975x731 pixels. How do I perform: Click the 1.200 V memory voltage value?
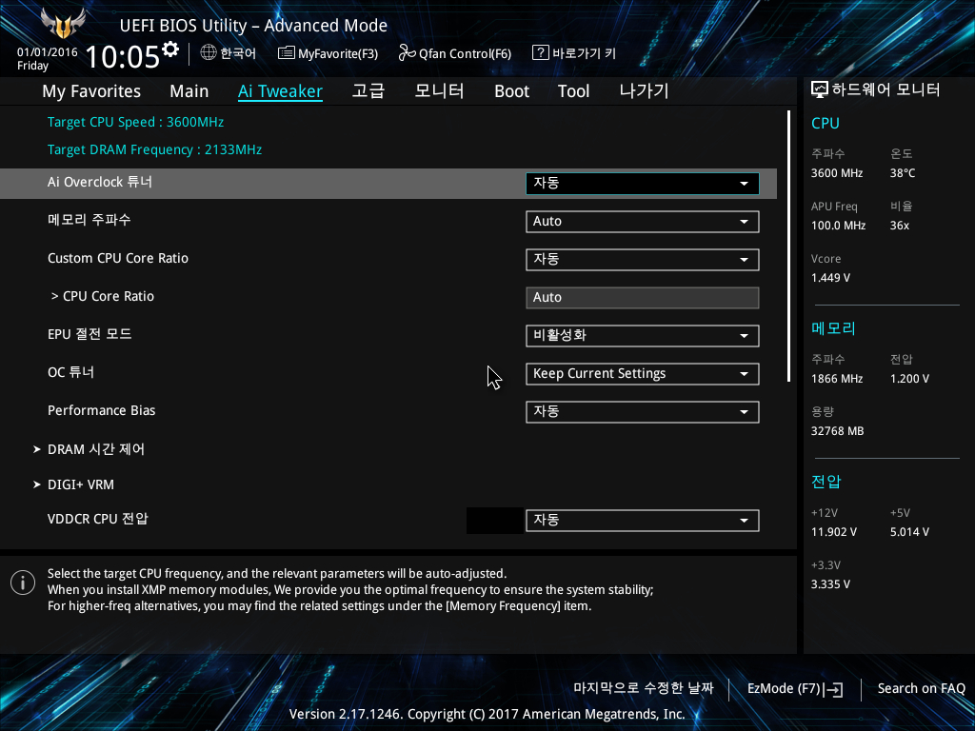coord(909,379)
